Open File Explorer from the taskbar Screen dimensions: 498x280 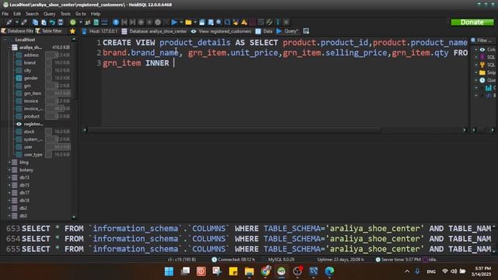[x=249, y=271]
